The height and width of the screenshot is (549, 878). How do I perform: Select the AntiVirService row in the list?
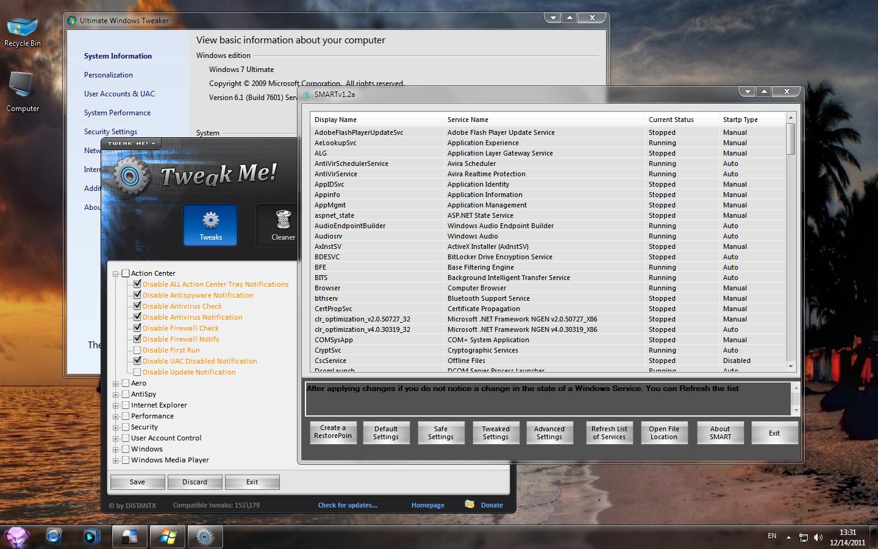pos(548,174)
